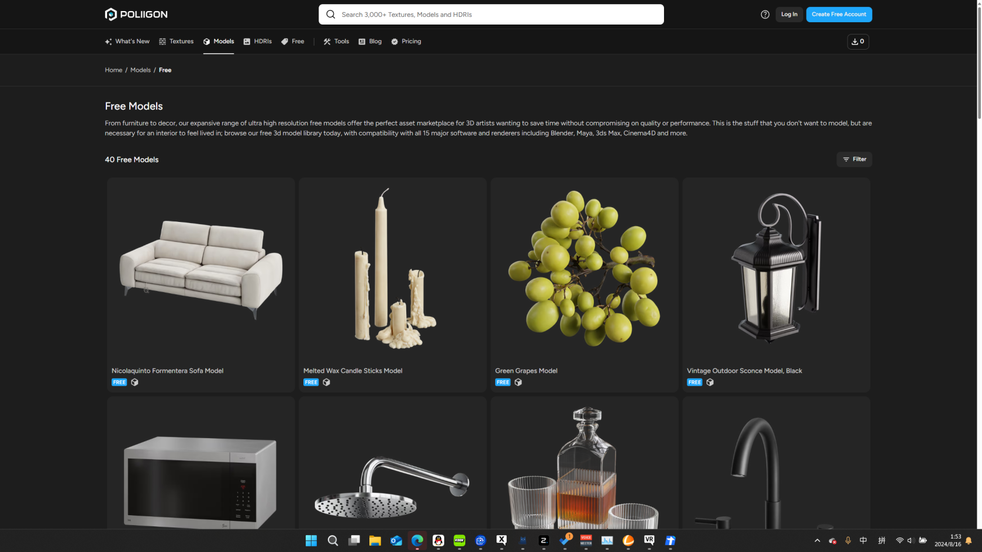The height and width of the screenshot is (552, 982).
Task: Toggle the Chinese input mode indicator
Action: (x=863, y=540)
